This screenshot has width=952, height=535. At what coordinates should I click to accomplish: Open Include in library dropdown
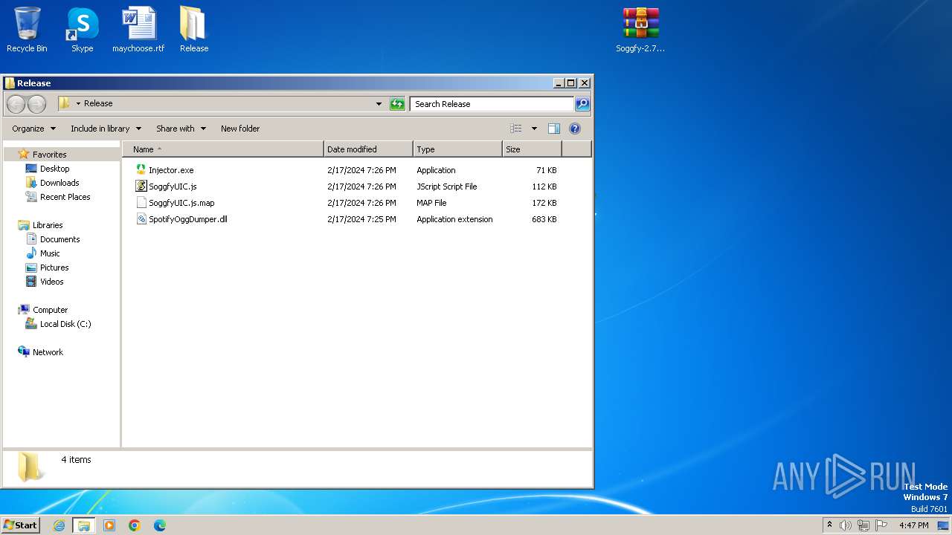point(106,129)
